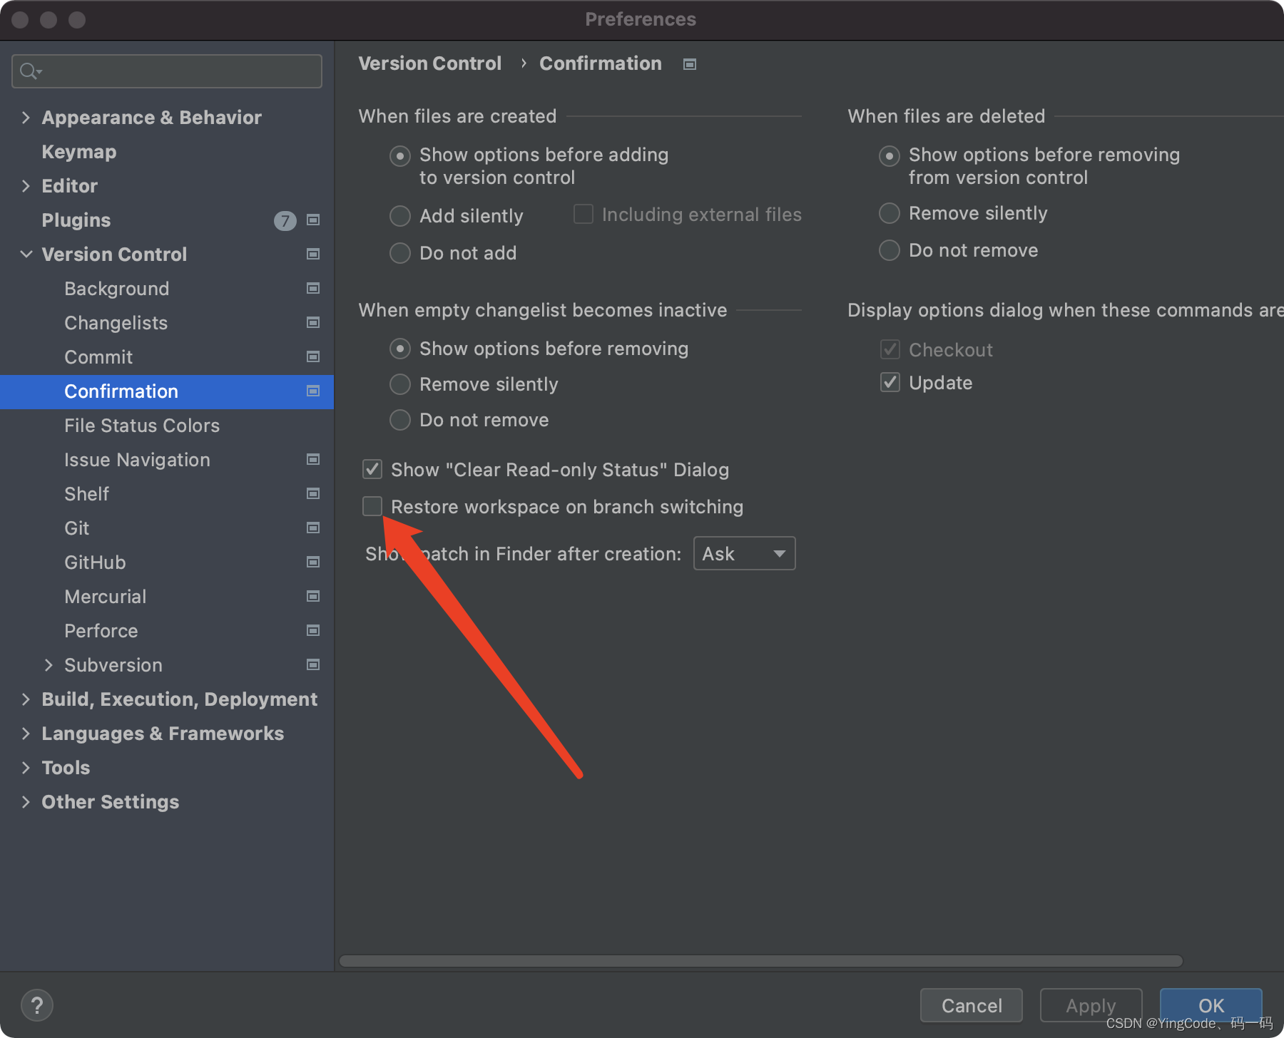Open the Help question mark icon
This screenshot has height=1038, width=1284.
(x=37, y=1005)
